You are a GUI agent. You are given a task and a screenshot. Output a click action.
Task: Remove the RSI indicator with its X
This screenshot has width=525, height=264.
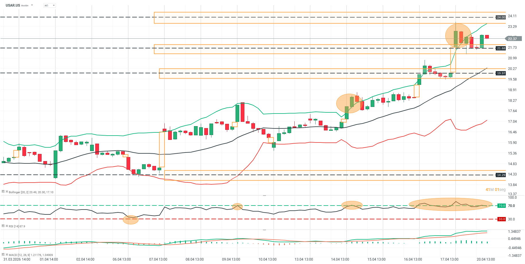click(7, 226)
